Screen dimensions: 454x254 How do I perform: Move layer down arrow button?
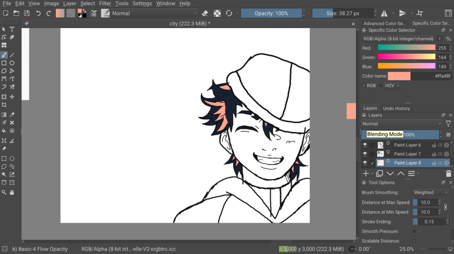390,174
